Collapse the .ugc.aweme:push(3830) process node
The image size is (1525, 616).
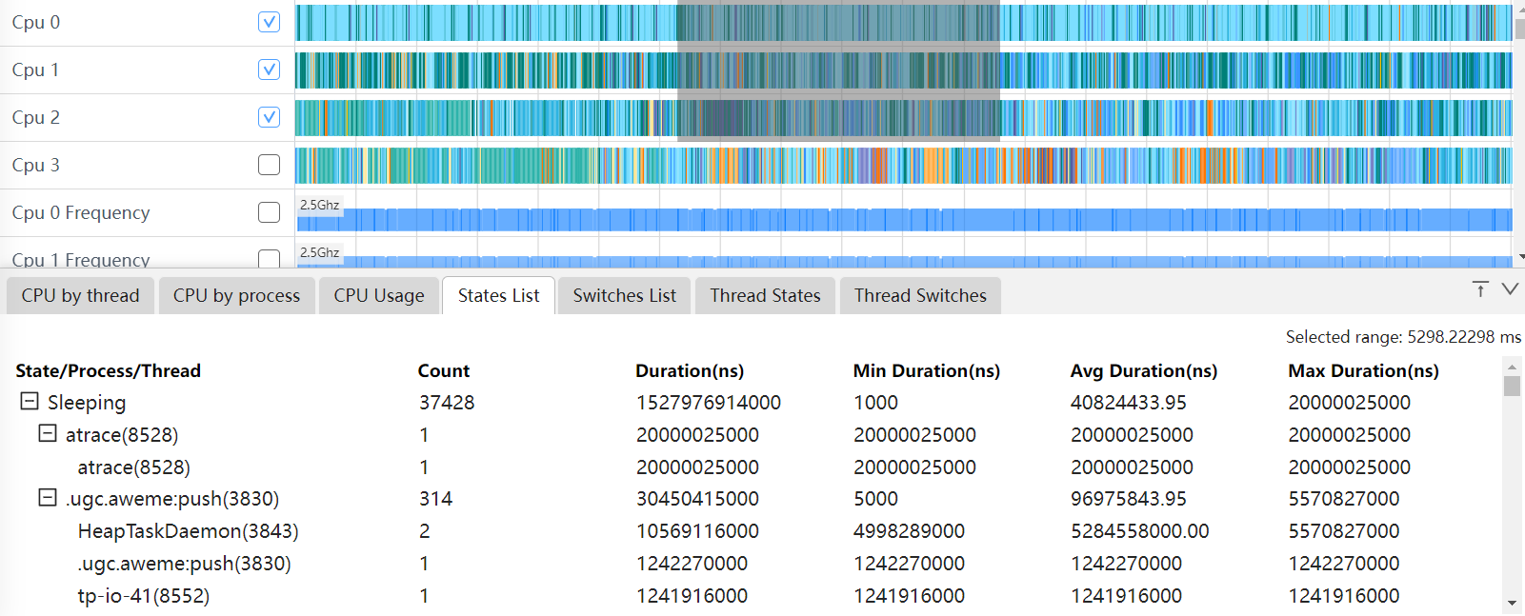pos(47,498)
